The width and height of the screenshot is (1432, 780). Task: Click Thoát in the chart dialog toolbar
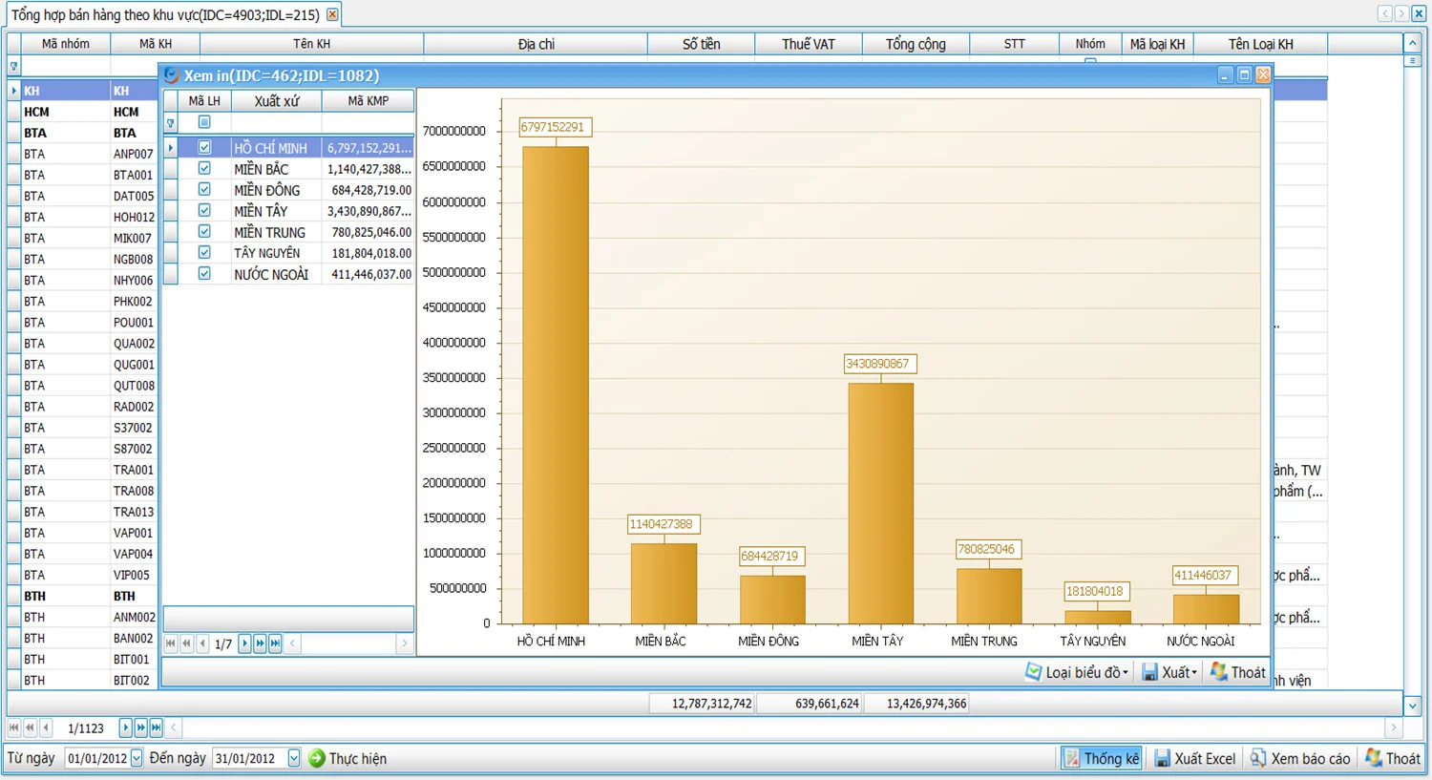[1238, 672]
